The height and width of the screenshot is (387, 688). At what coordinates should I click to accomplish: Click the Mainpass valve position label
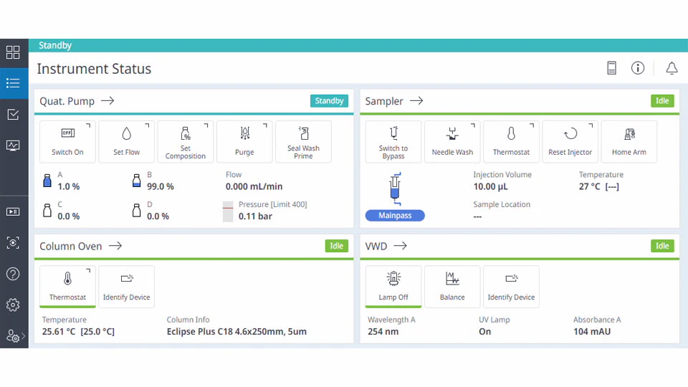395,216
